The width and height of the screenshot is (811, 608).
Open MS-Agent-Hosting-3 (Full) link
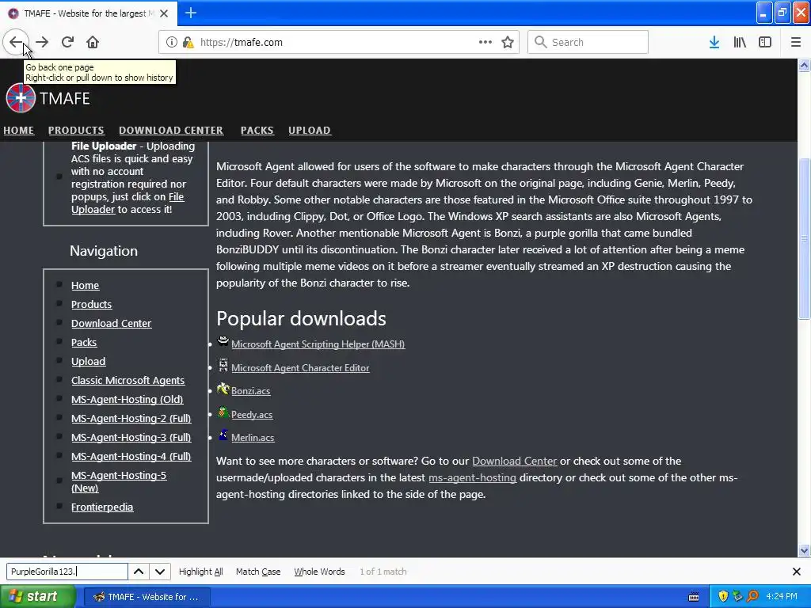(x=131, y=437)
